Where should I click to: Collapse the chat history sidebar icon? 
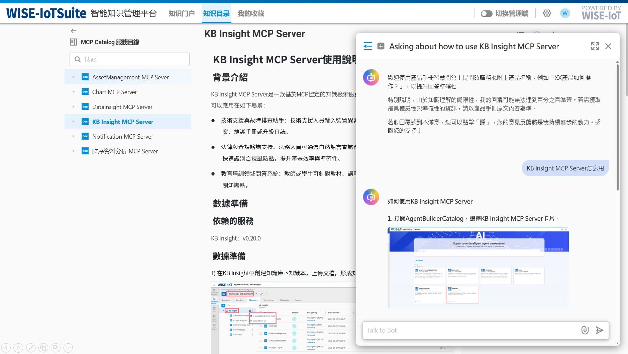[368, 46]
